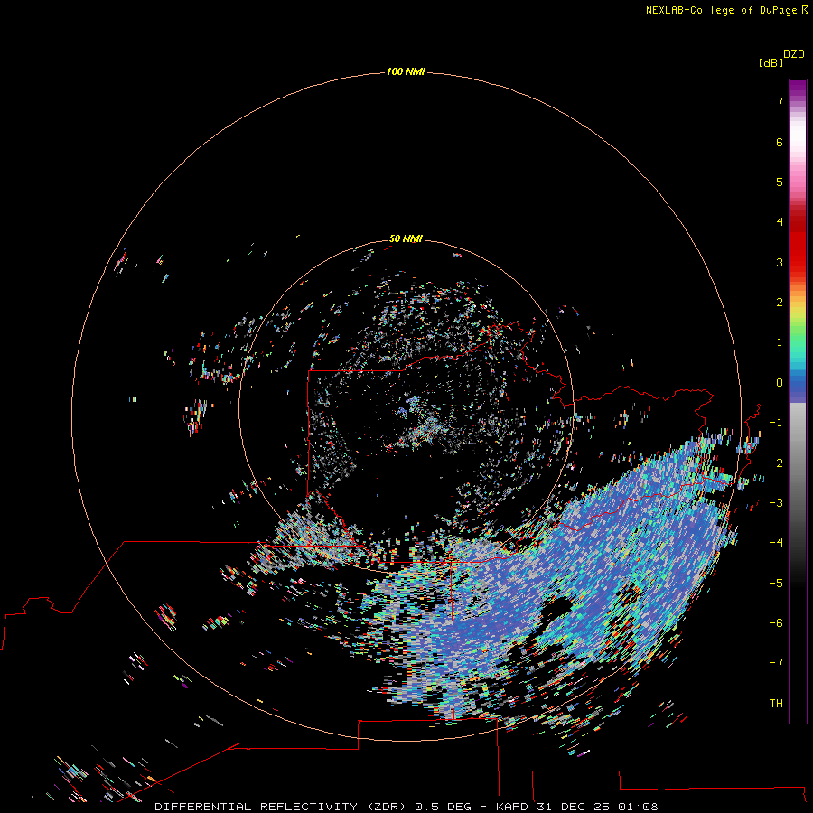Click the -7 dB value on colorbar scale
This screenshot has width=813, height=813.
(776, 662)
